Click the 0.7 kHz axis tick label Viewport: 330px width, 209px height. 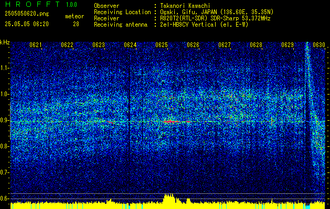[4, 172]
